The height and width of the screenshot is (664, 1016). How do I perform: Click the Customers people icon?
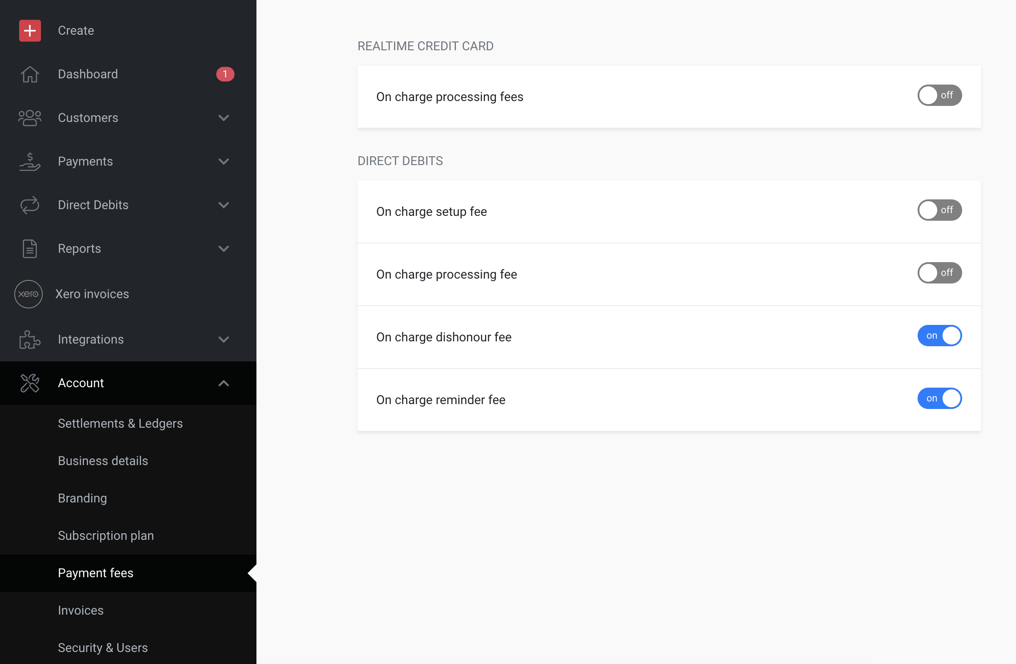(x=30, y=118)
